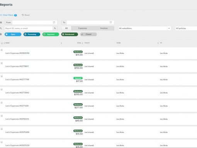Click the $150.00 total amount
This screenshot has height=148, width=197.
pyautogui.click(x=78, y=68)
